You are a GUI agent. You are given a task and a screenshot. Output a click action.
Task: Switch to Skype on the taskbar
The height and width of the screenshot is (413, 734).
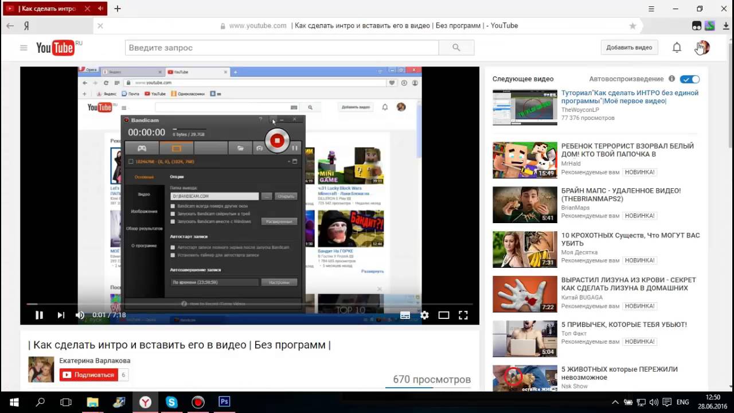pos(171,402)
